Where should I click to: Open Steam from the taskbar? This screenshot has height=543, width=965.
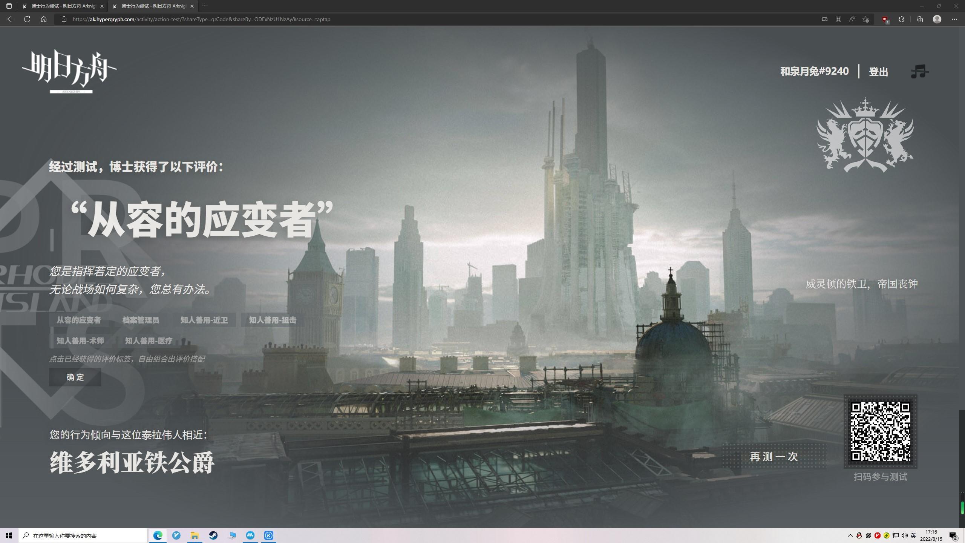tap(213, 535)
